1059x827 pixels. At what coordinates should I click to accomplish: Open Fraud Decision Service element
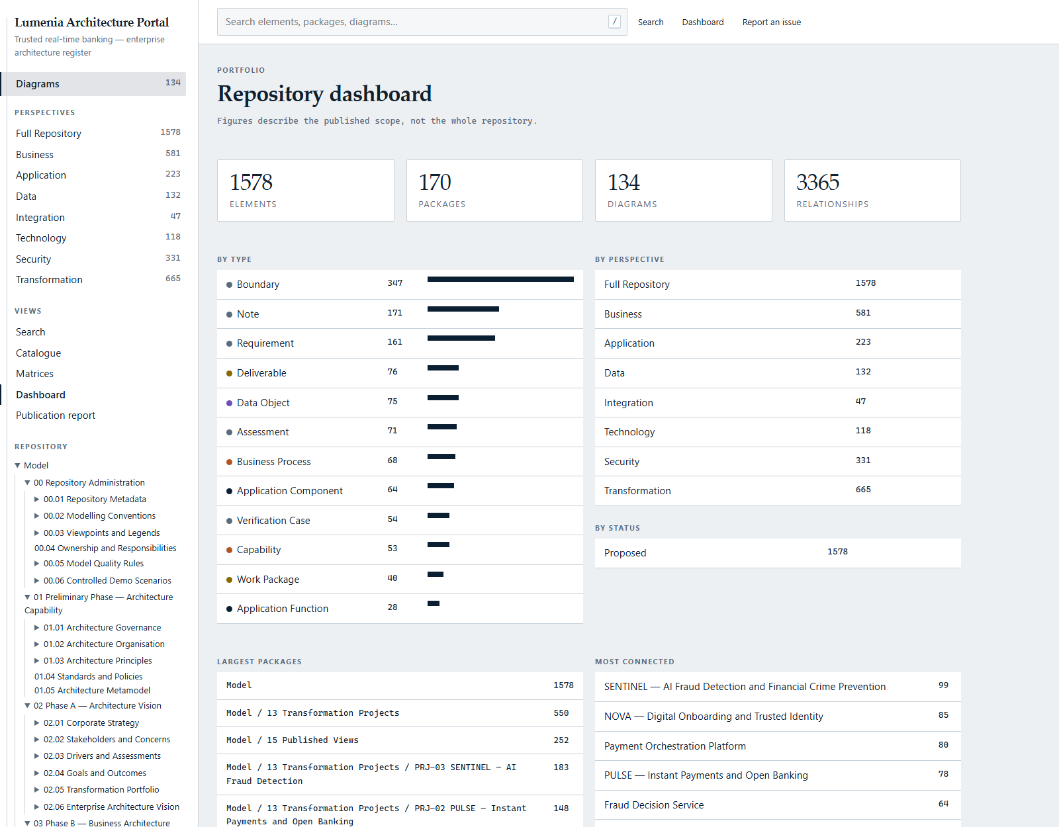[x=778, y=805]
